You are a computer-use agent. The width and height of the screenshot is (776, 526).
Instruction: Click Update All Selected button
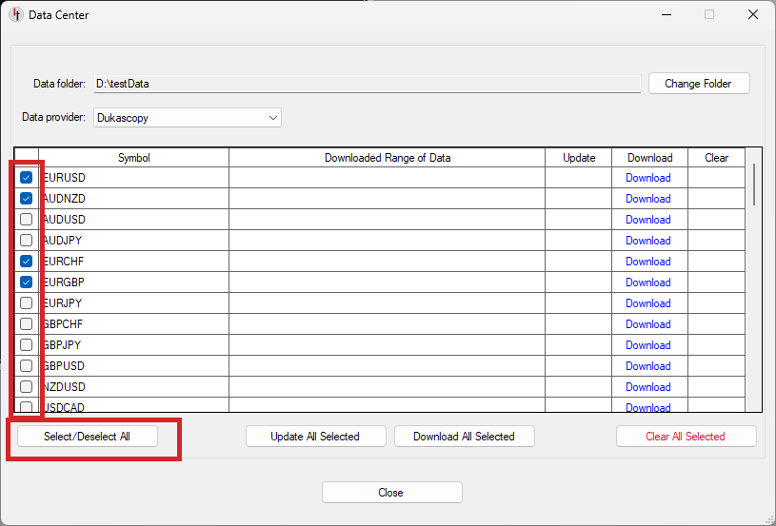315,437
